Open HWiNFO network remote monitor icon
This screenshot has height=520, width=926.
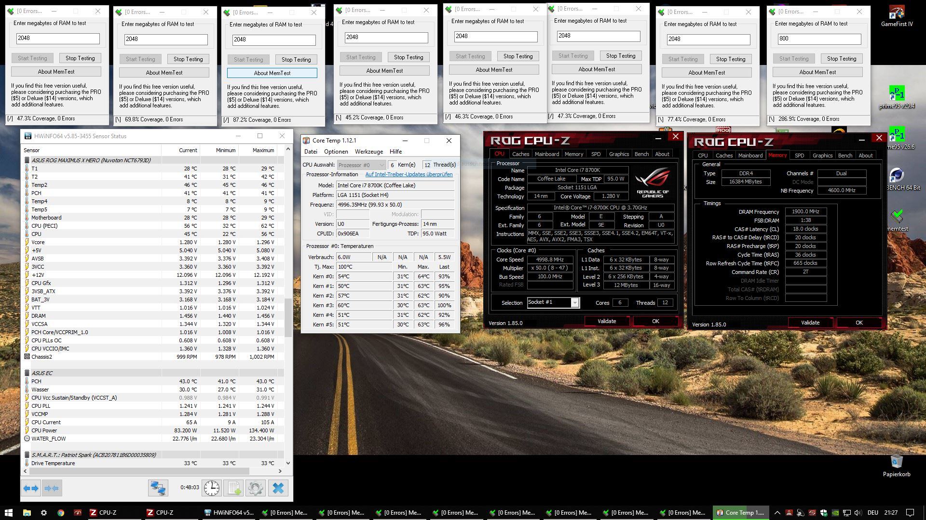click(x=158, y=488)
